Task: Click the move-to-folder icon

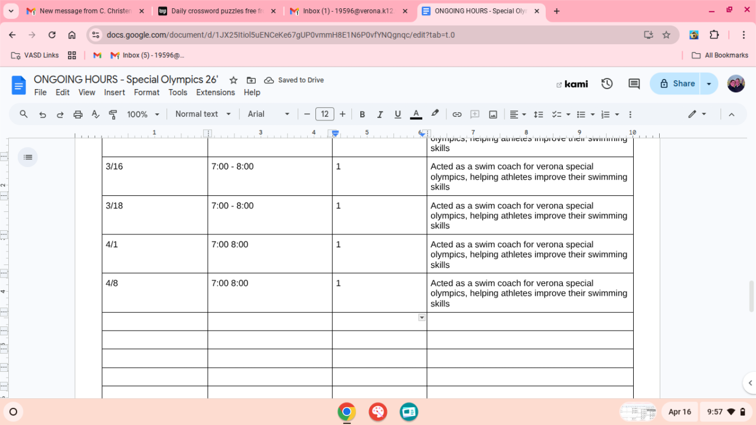Action: 251,80
